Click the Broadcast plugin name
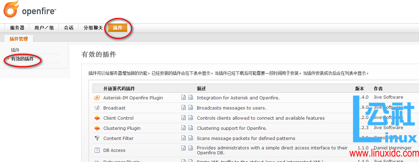419x162 pixels. coord(114,108)
